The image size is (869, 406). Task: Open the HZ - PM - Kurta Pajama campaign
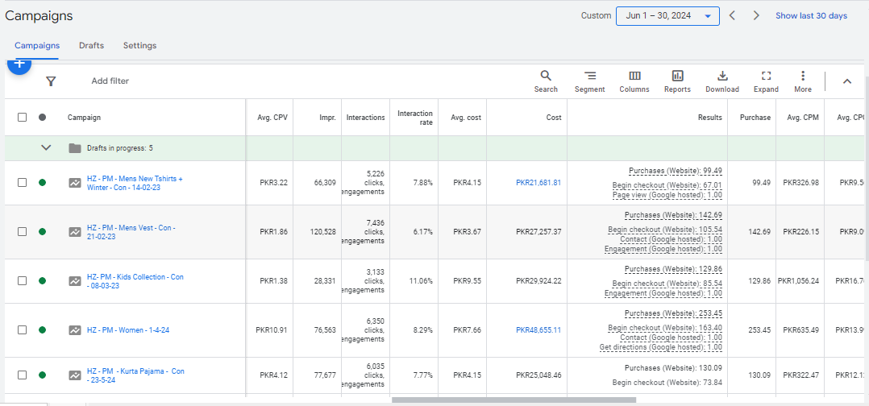pyautogui.click(x=135, y=375)
